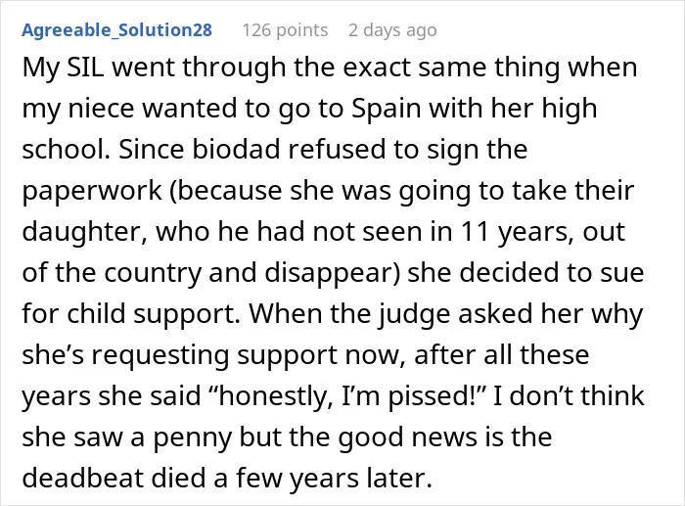Click the 126 points score label
The width and height of the screenshot is (685, 506).
coord(285,30)
